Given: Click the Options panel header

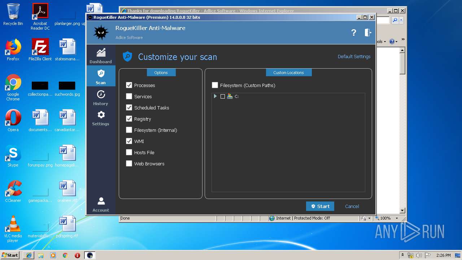Looking at the screenshot, I should pos(161,73).
